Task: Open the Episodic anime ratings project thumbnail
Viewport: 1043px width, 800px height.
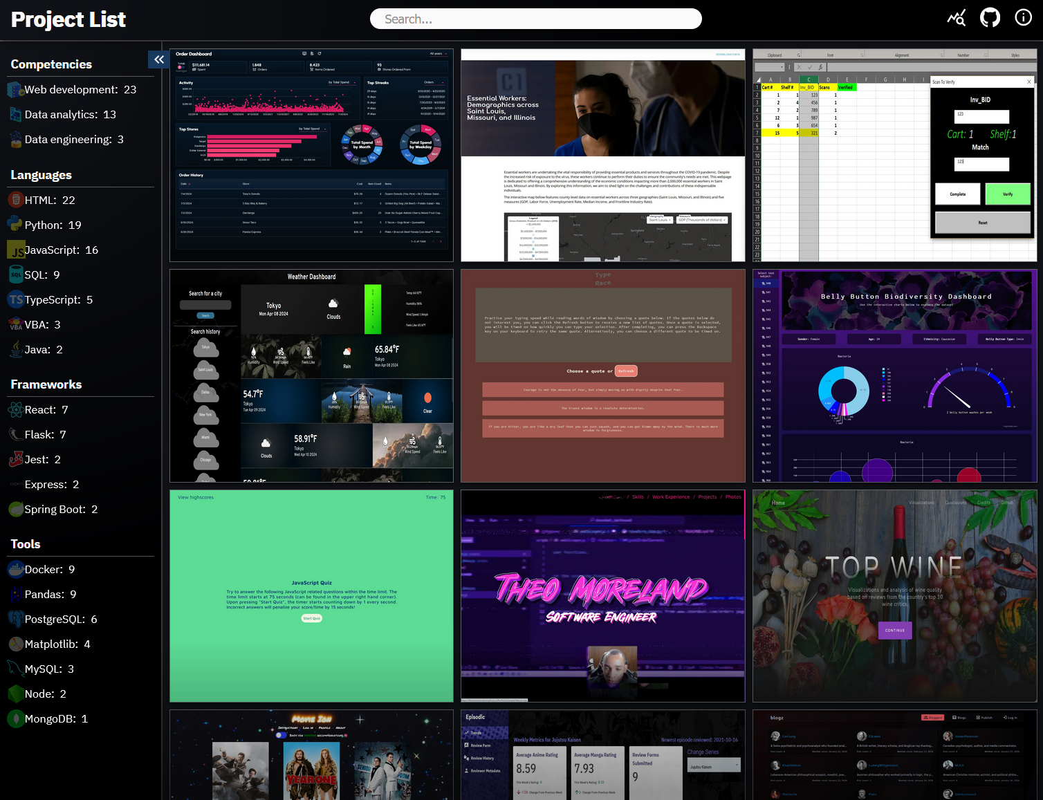Action: pyautogui.click(x=603, y=754)
